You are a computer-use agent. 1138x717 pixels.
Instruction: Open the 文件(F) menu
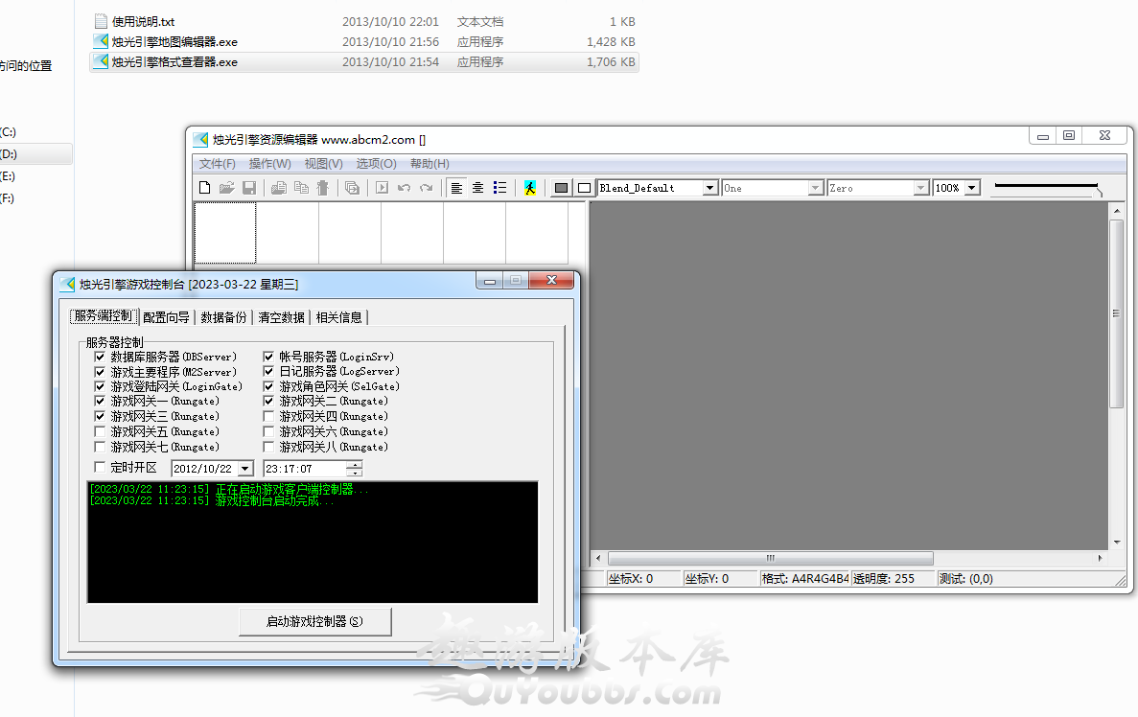[217, 164]
